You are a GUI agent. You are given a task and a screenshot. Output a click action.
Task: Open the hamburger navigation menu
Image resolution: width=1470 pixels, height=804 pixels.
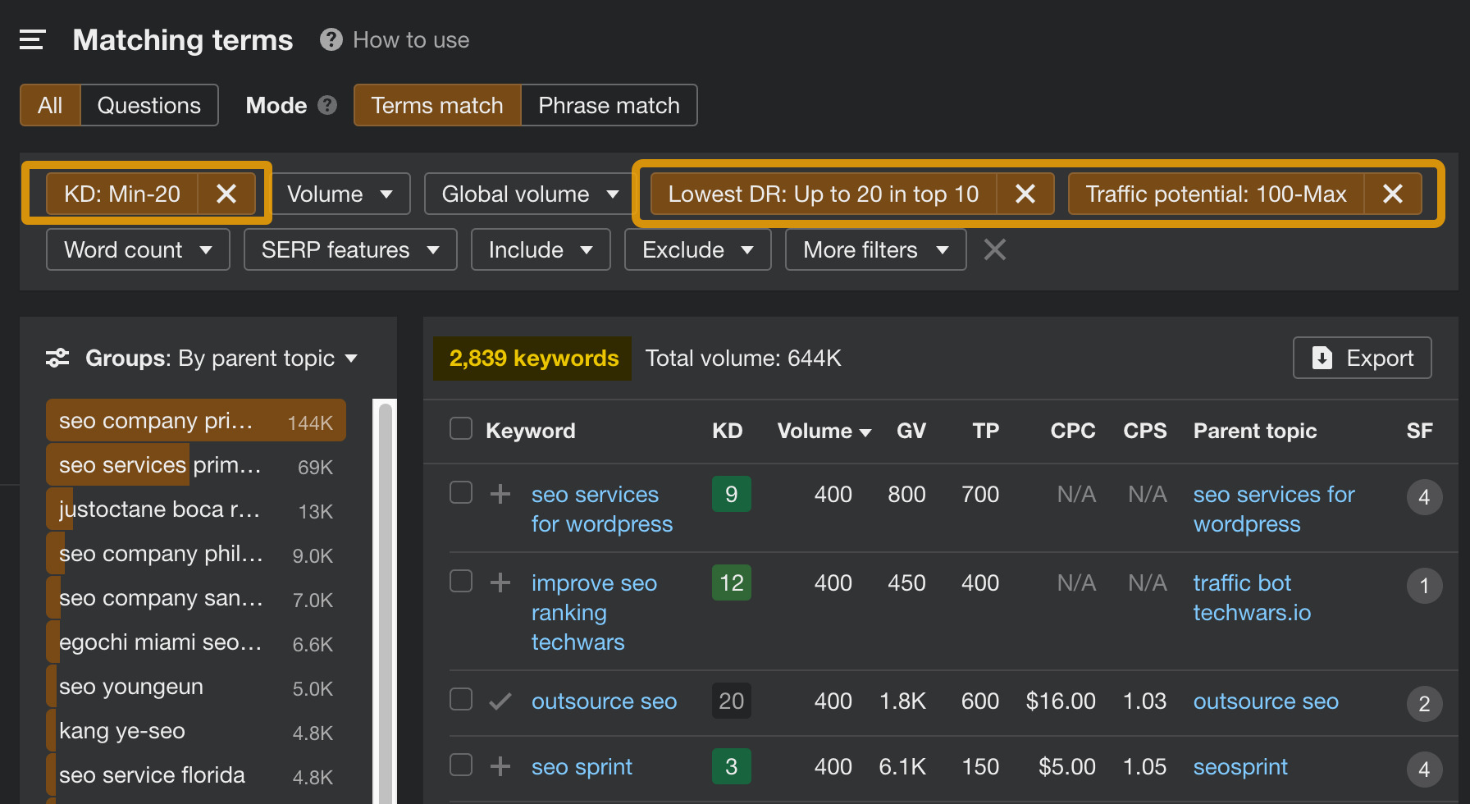coord(31,39)
